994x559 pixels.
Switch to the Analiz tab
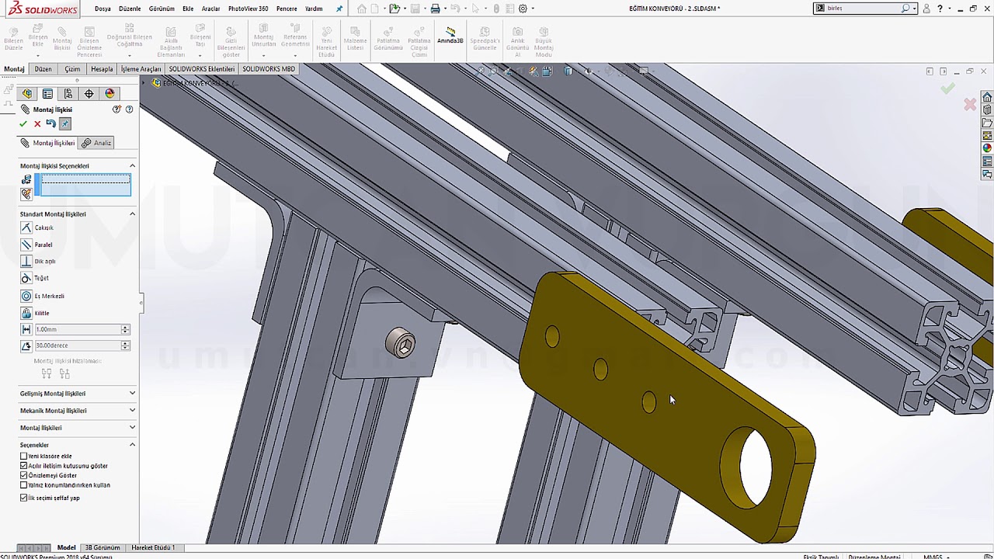tap(97, 143)
